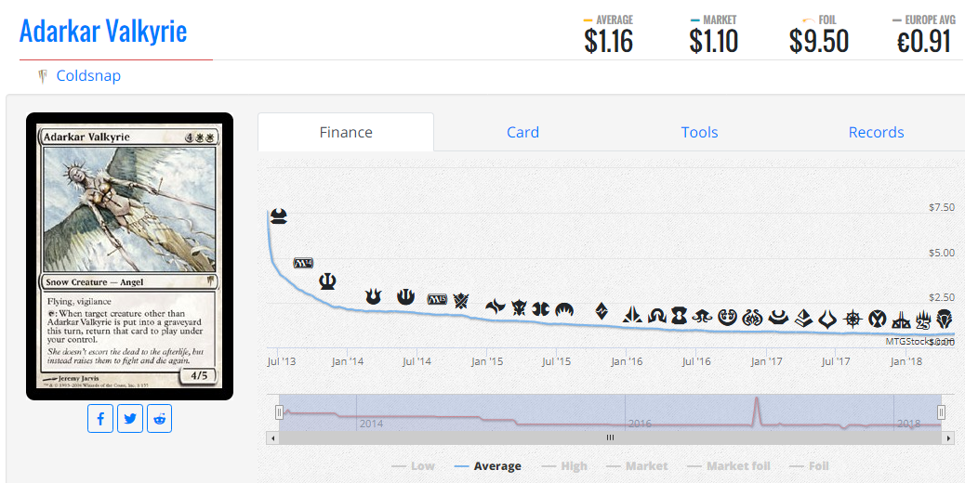
Task: Click the Europe average €0.91
Action: (924, 41)
